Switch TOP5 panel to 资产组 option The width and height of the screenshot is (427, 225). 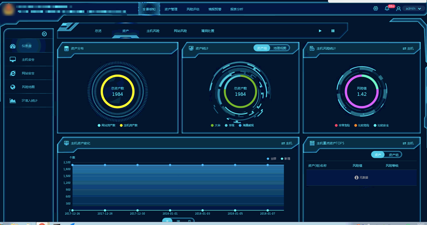point(393,154)
